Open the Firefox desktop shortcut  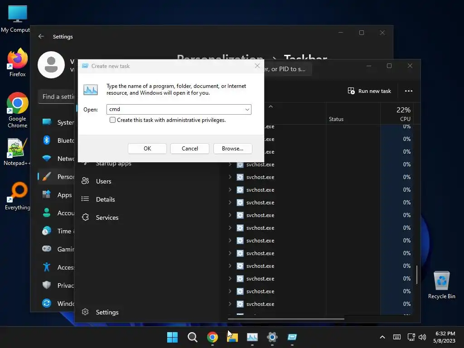tap(18, 62)
